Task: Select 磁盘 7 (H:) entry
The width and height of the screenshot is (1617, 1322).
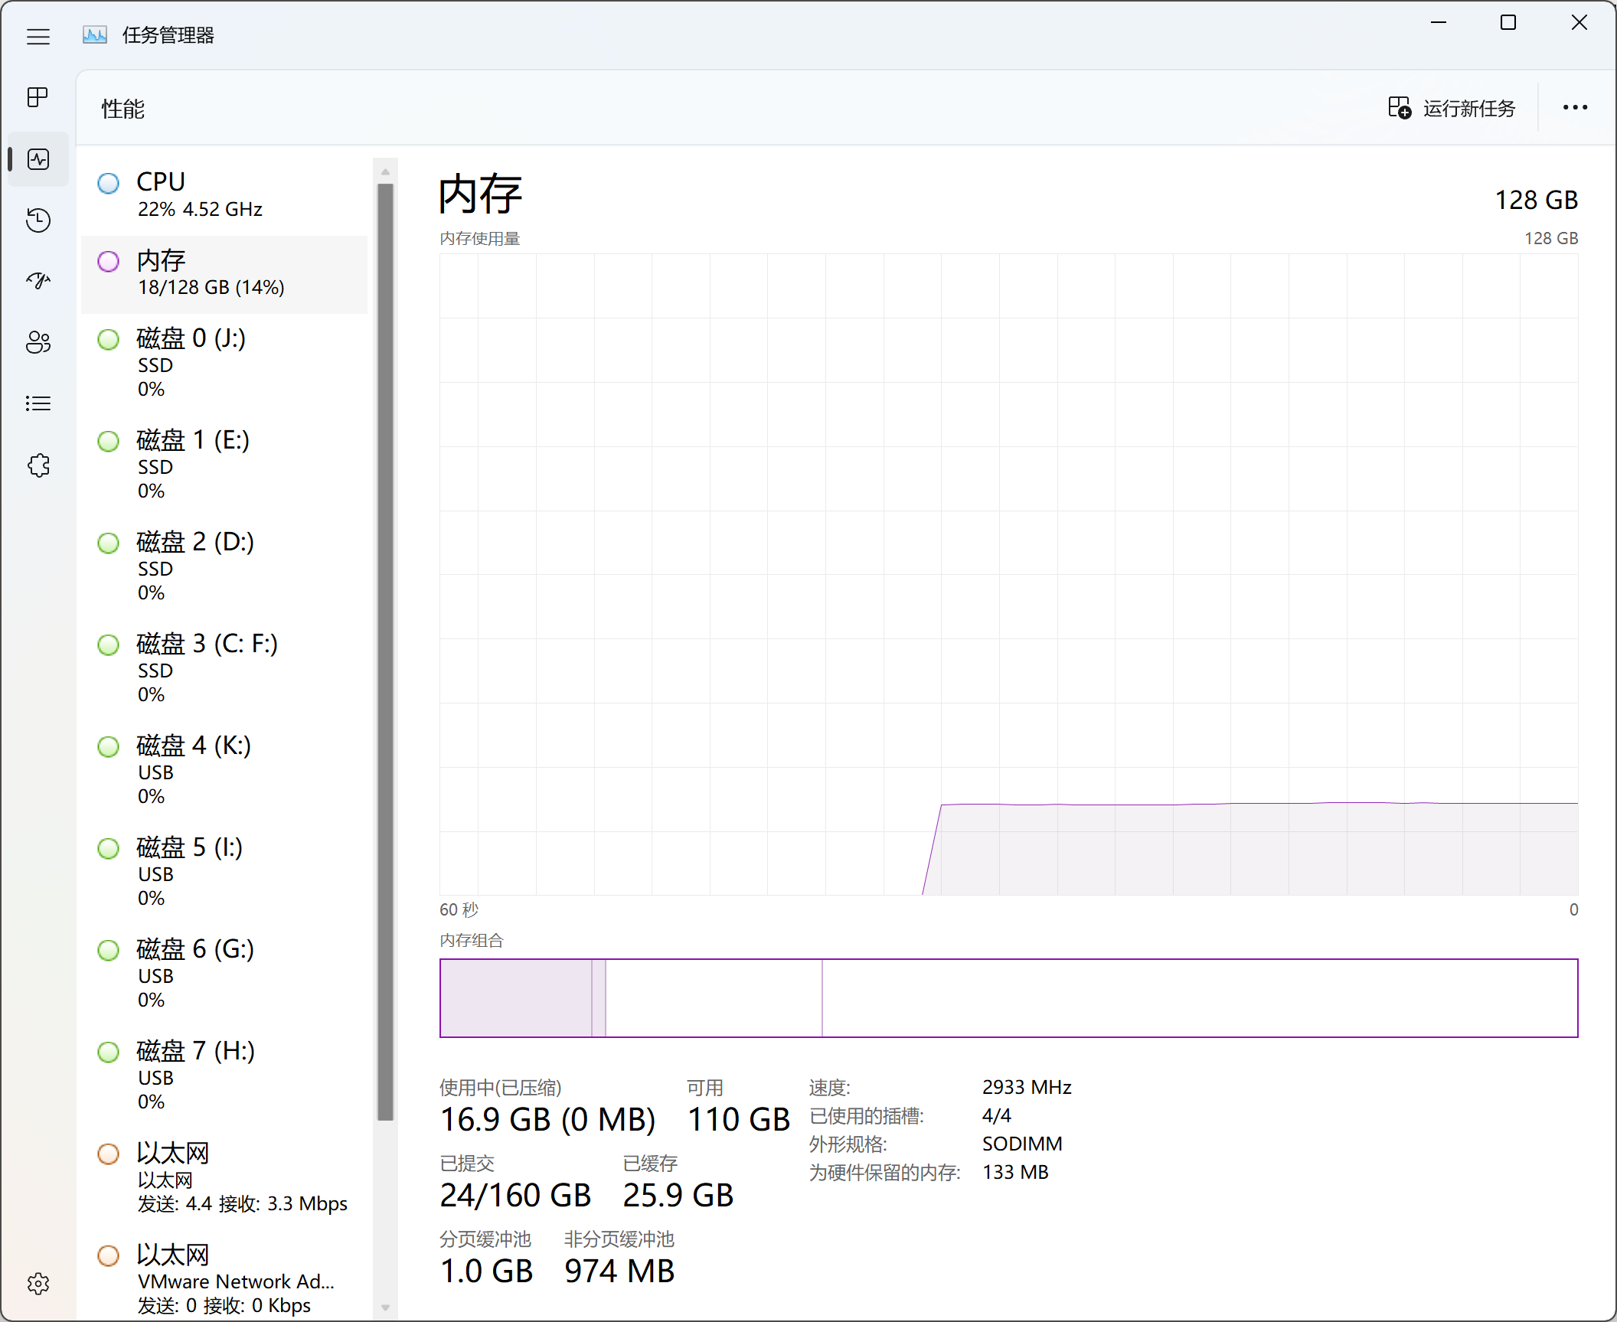Action: tap(224, 1076)
